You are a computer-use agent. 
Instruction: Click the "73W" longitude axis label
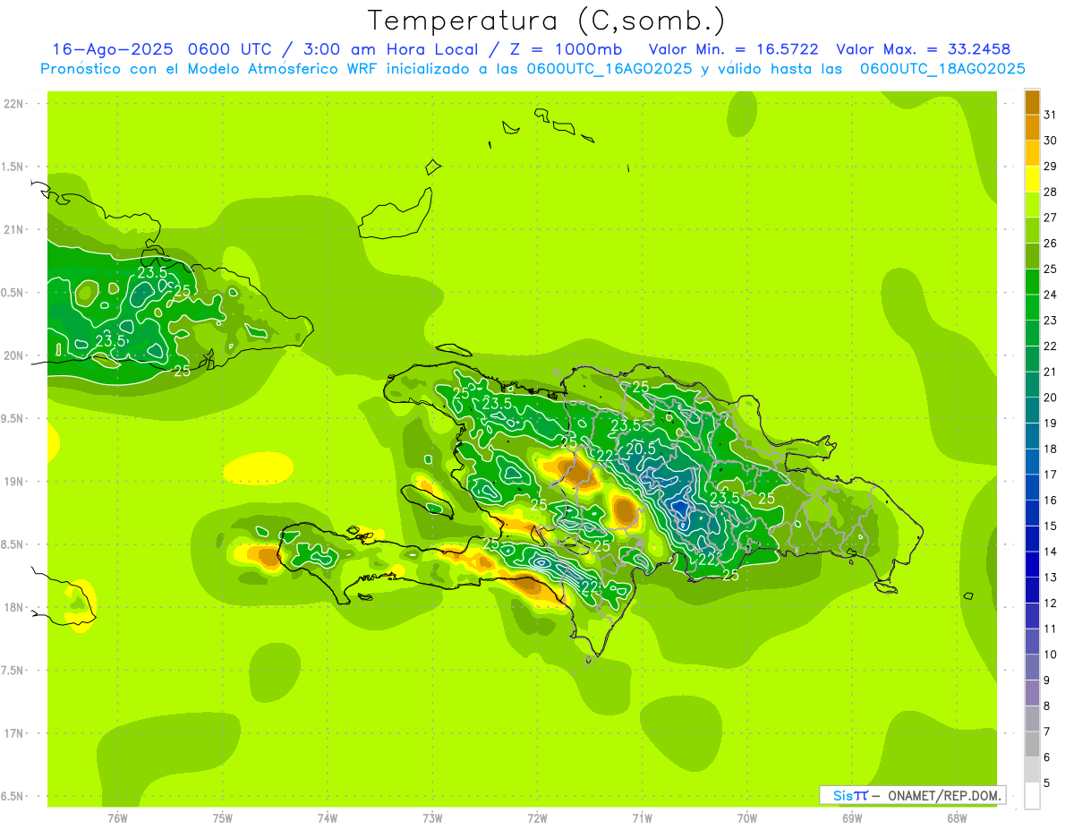click(x=432, y=817)
